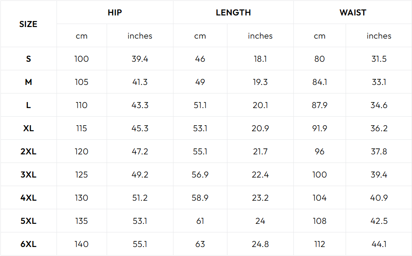412x256 pixels.
Task: Click the S size row label
Action: (x=28, y=59)
